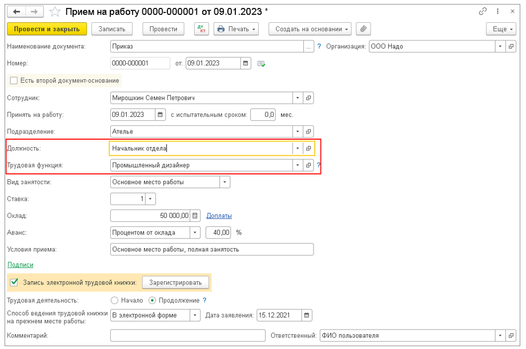The width and height of the screenshot is (526, 349).
Task: Click the Комментарий input field
Action: pyautogui.click(x=188, y=336)
